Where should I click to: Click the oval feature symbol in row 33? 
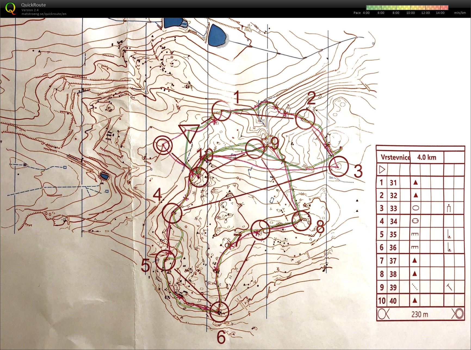click(415, 208)
